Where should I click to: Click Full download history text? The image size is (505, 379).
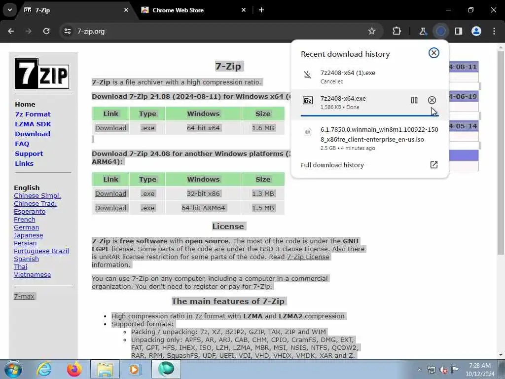(332, 165)
